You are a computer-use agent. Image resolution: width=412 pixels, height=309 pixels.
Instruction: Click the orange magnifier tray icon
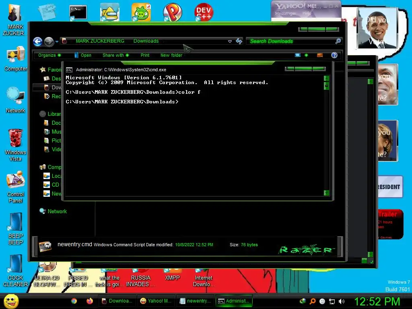pos(312,301)
